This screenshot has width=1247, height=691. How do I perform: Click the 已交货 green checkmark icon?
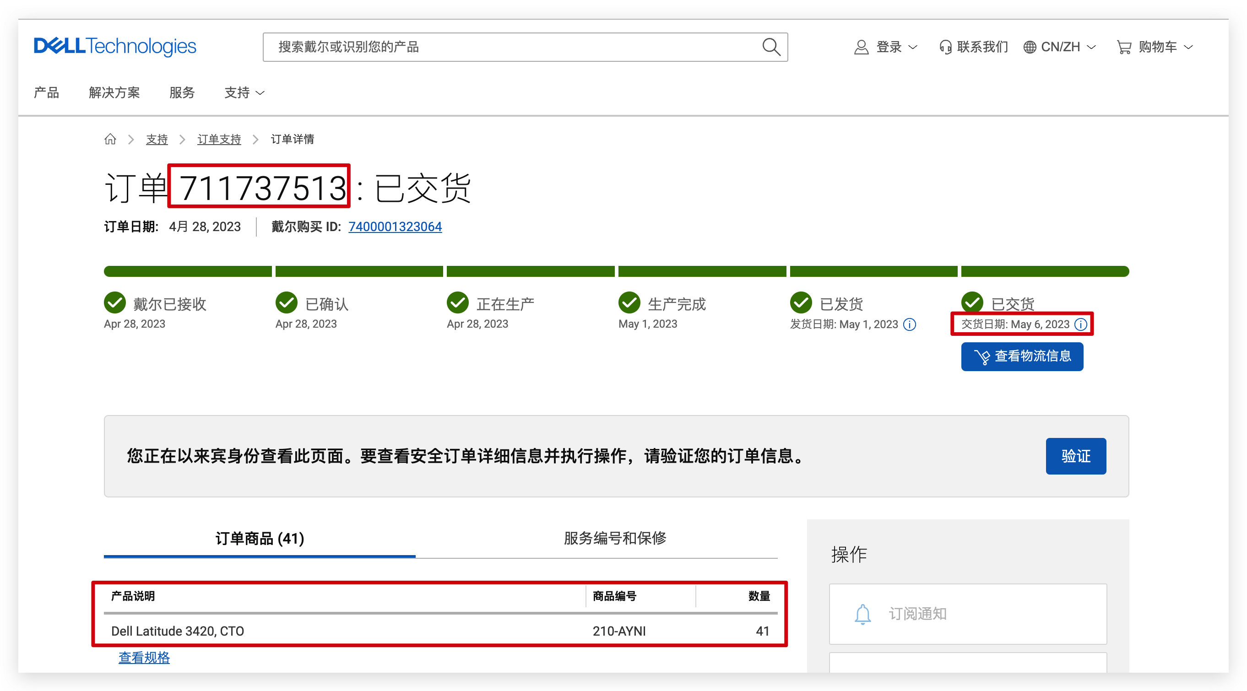click(972, 302)
